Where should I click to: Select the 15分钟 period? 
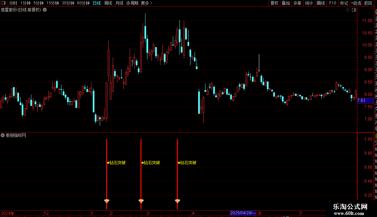[x=52, y=3]
